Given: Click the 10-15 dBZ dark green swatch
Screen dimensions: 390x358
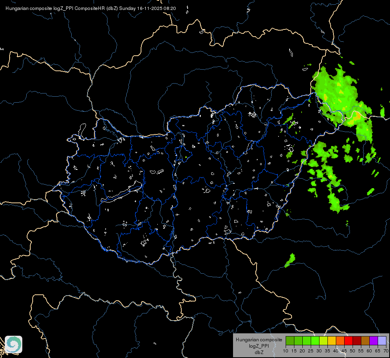Looking at the screenshot, I should (x=290, y=340).
